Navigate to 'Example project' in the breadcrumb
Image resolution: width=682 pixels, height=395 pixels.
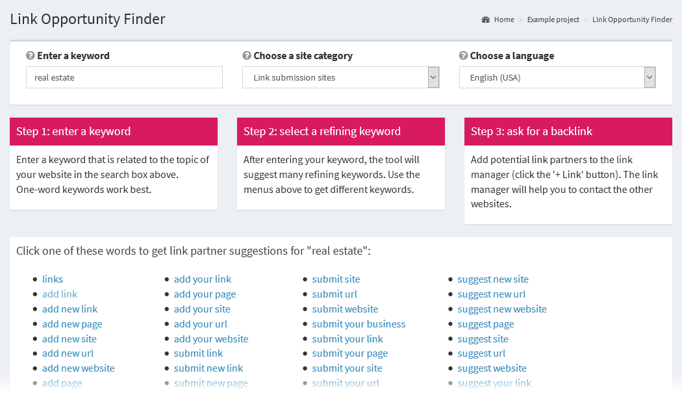(553, 19)
